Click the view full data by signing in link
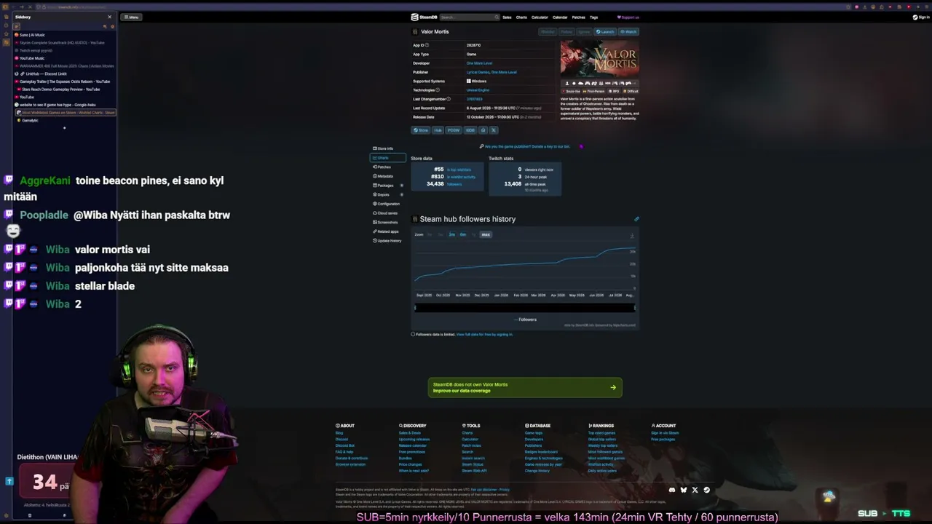Viewport: 932px width, 524px height. coord(484,335)
